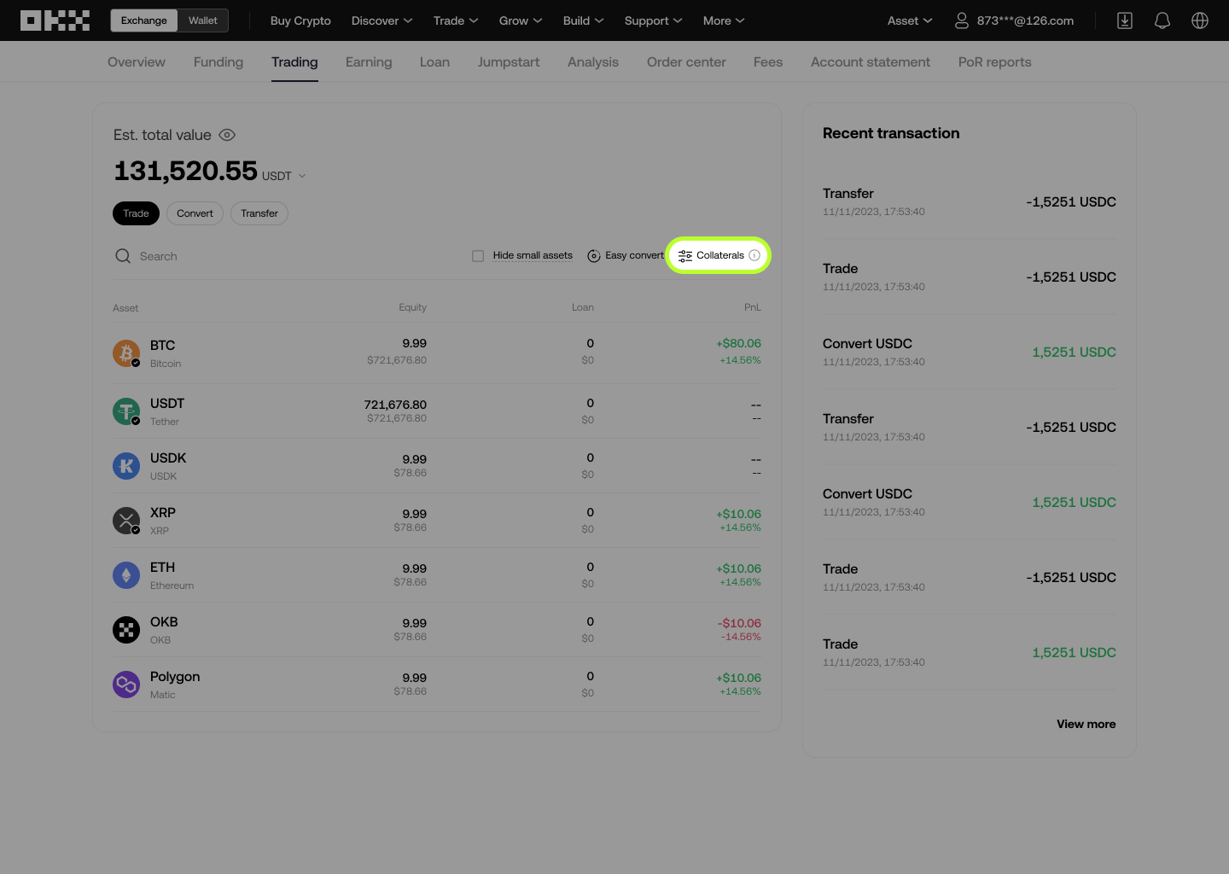Click the Bitcoin coin icon
Viewport: 1229px width, 874px height.
(x=125, y=352)
